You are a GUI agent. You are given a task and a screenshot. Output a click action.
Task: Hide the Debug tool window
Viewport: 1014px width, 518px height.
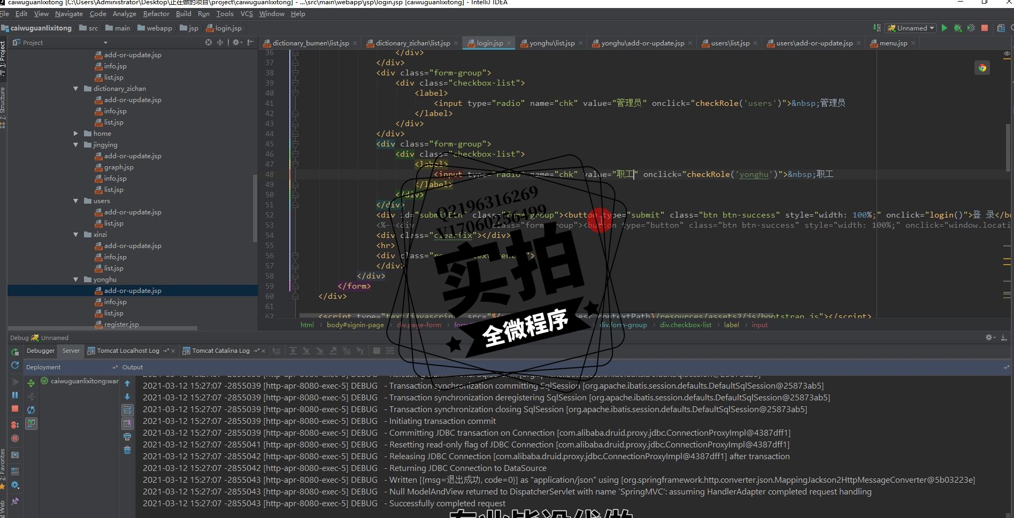(x=1004, y=337)
